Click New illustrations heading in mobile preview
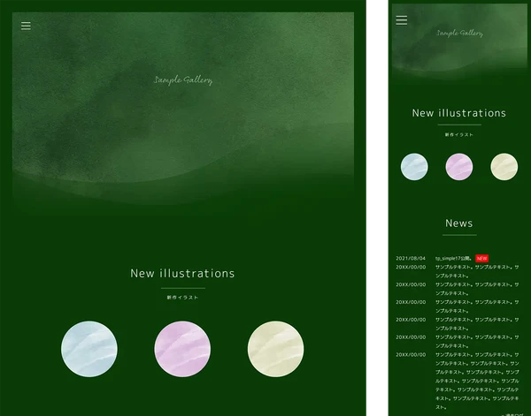Image resolution: width=531 pixels, height=416 pixels. (459, 113)
